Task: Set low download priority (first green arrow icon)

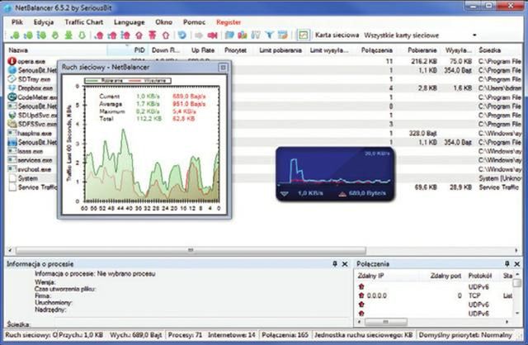Action: pos(15,35)
